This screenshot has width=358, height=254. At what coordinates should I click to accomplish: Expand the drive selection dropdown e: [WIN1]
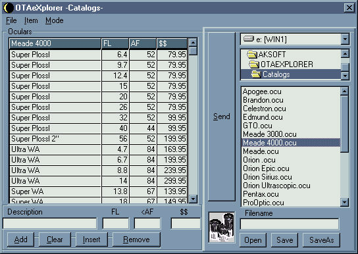coord(345,39)
